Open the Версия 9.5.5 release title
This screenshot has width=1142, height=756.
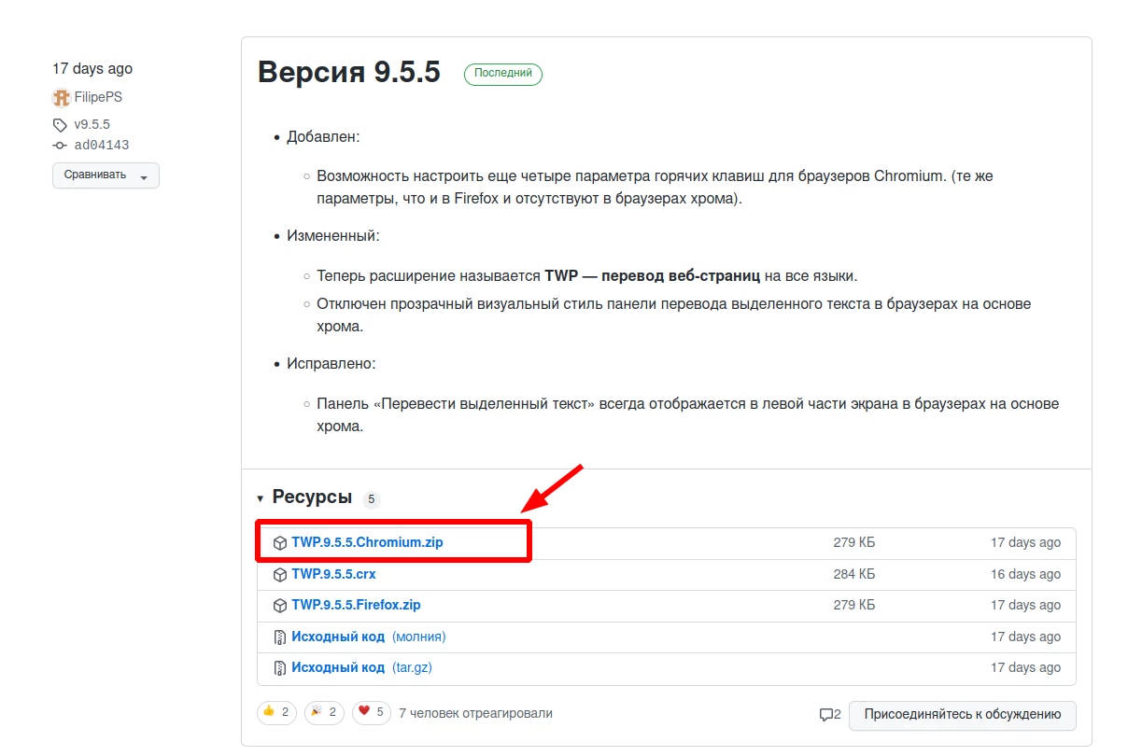(348, 72)
